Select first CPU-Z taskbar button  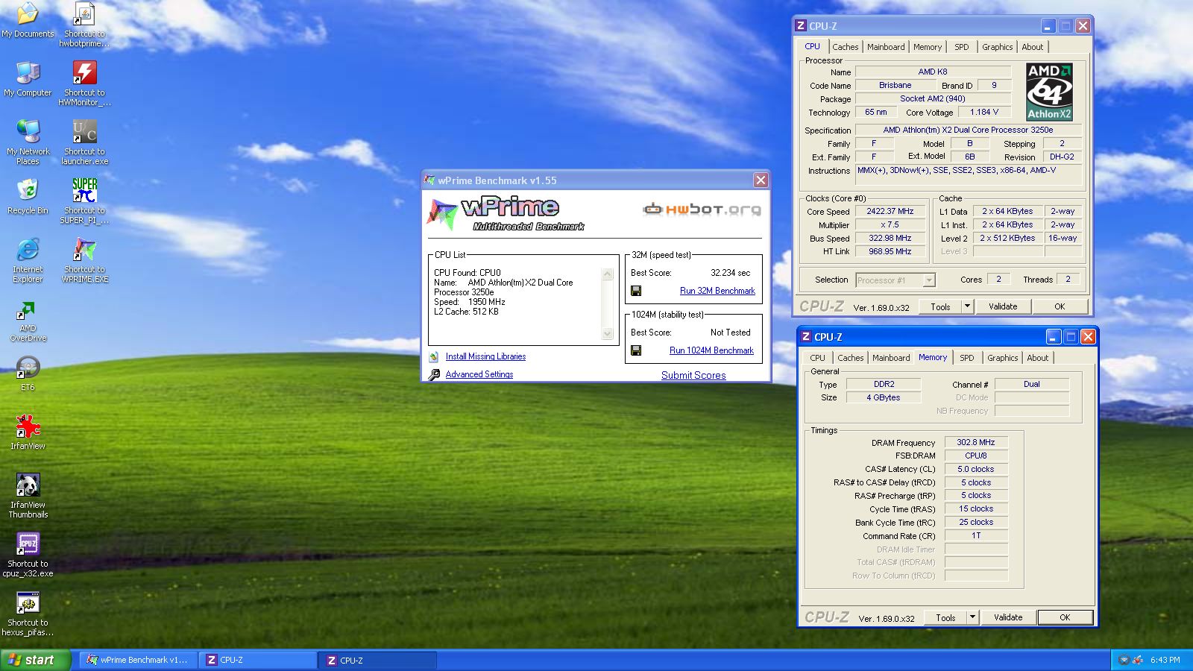point(259,660)
